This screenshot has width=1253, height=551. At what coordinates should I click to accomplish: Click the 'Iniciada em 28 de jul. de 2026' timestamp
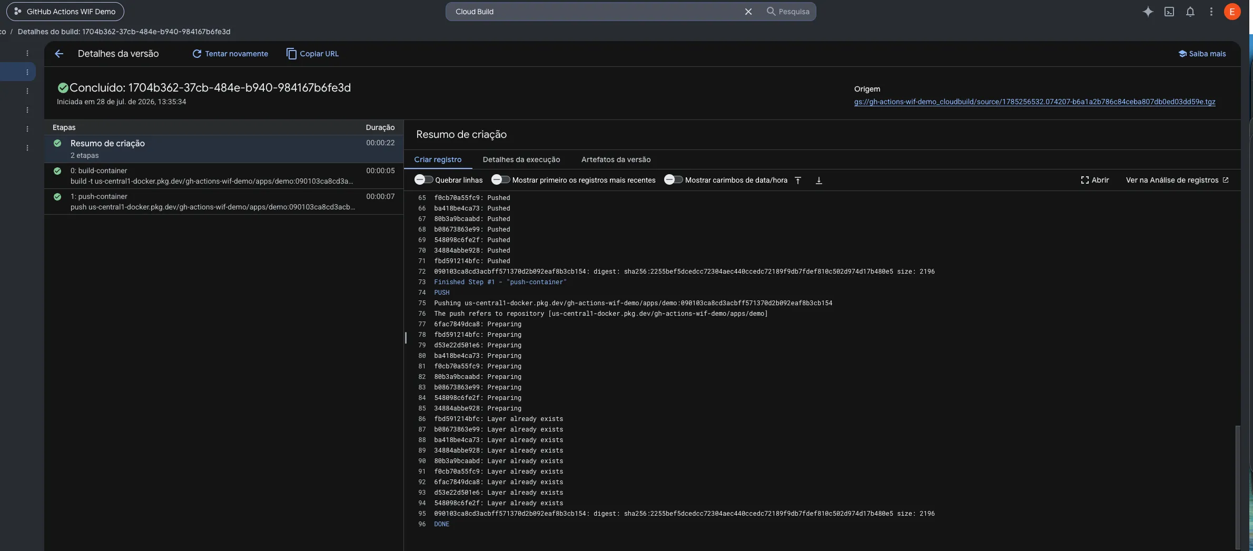pos(121,102)
